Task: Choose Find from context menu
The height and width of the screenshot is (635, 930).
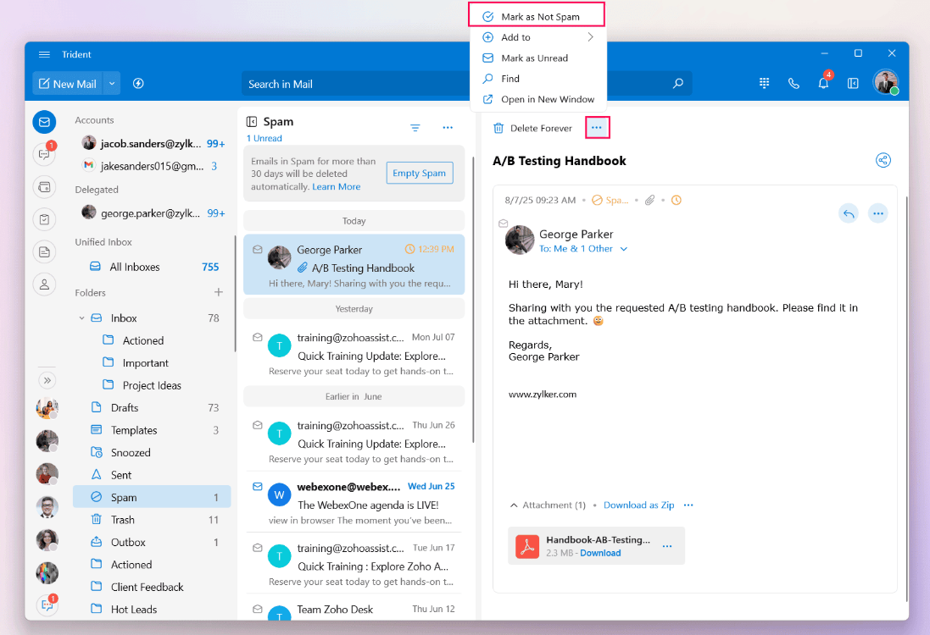Action: [x=538, y=79]
